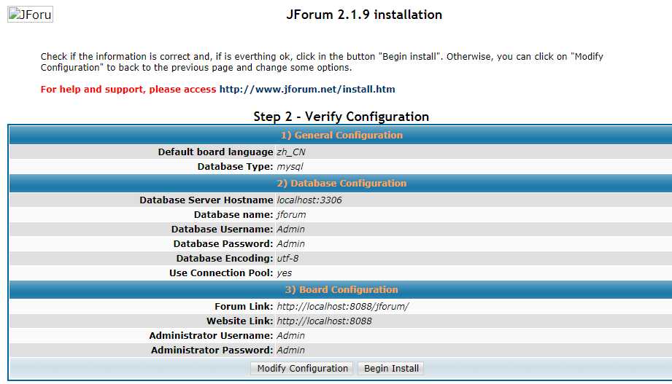
Task: Click the 'Database Username:' label
Action: 222,229
